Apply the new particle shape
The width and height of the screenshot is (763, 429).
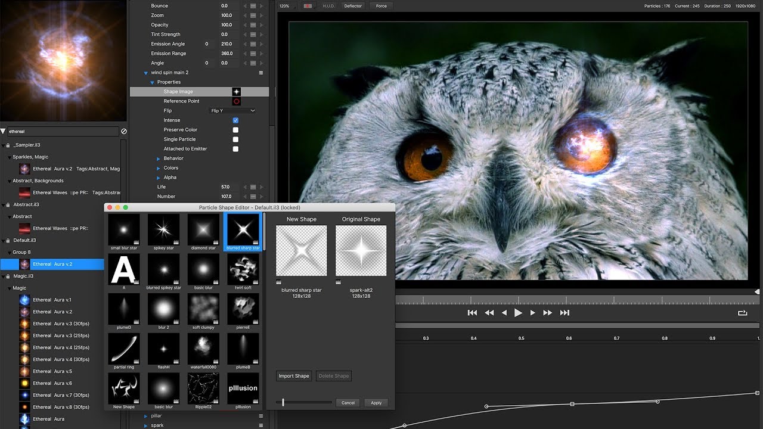tap(376, 402)
